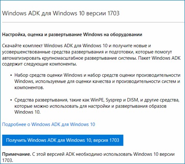Click the word WinPE in the list
185x164 pixels.
point(97,100)
